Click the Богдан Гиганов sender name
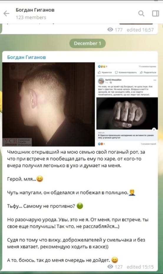 (27, 57)
